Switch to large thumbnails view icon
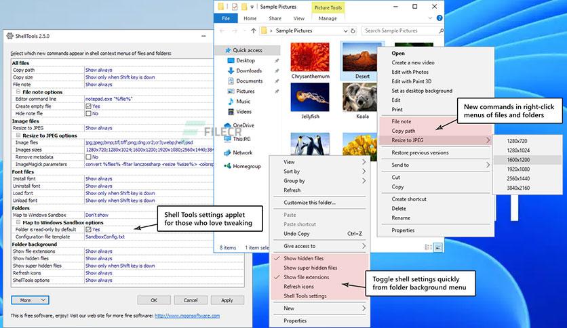The height and width of the screenshot is (328, 567). (438, 247)
